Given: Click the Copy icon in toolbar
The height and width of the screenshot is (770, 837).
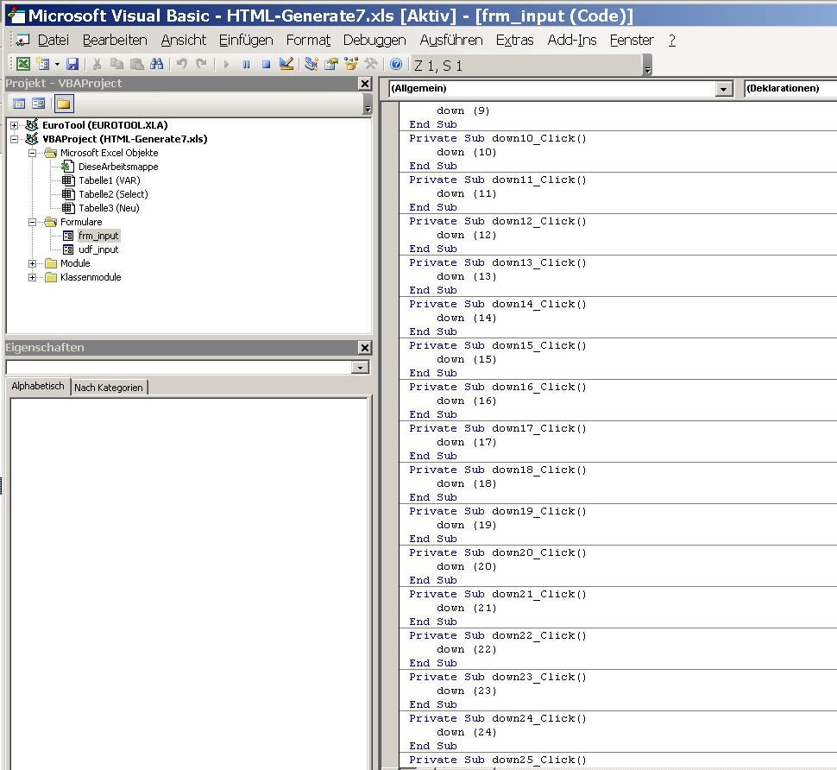Looking at the screenshot, I should (116, 65).
